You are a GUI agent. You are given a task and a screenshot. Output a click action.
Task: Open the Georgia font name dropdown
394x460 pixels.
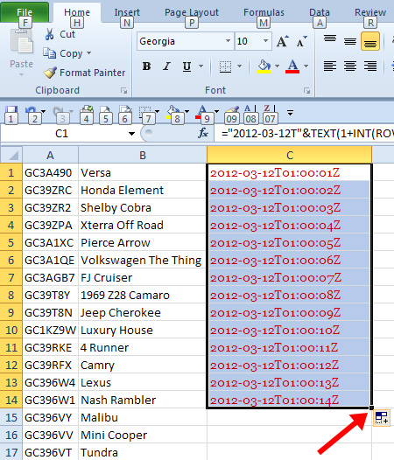(x=228, y=41)
